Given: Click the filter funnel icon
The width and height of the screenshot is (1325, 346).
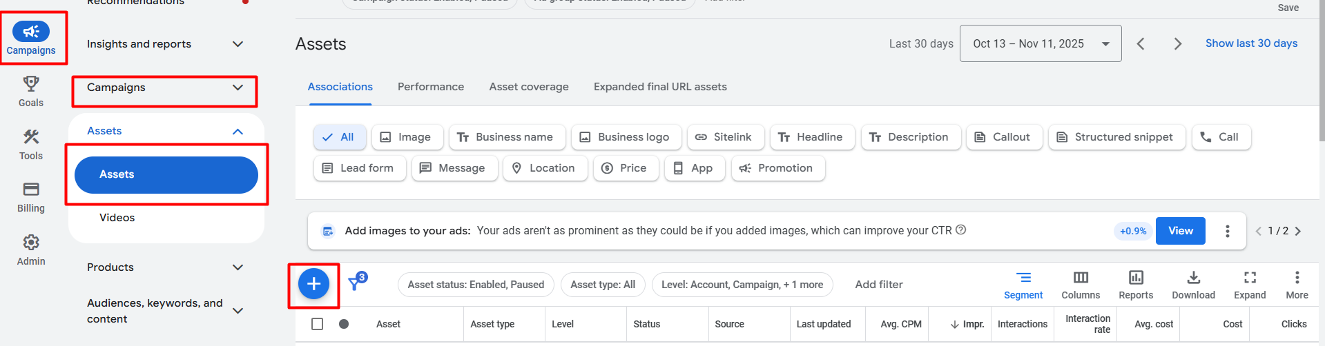Looking at the screenshot, I should (356, 283).
